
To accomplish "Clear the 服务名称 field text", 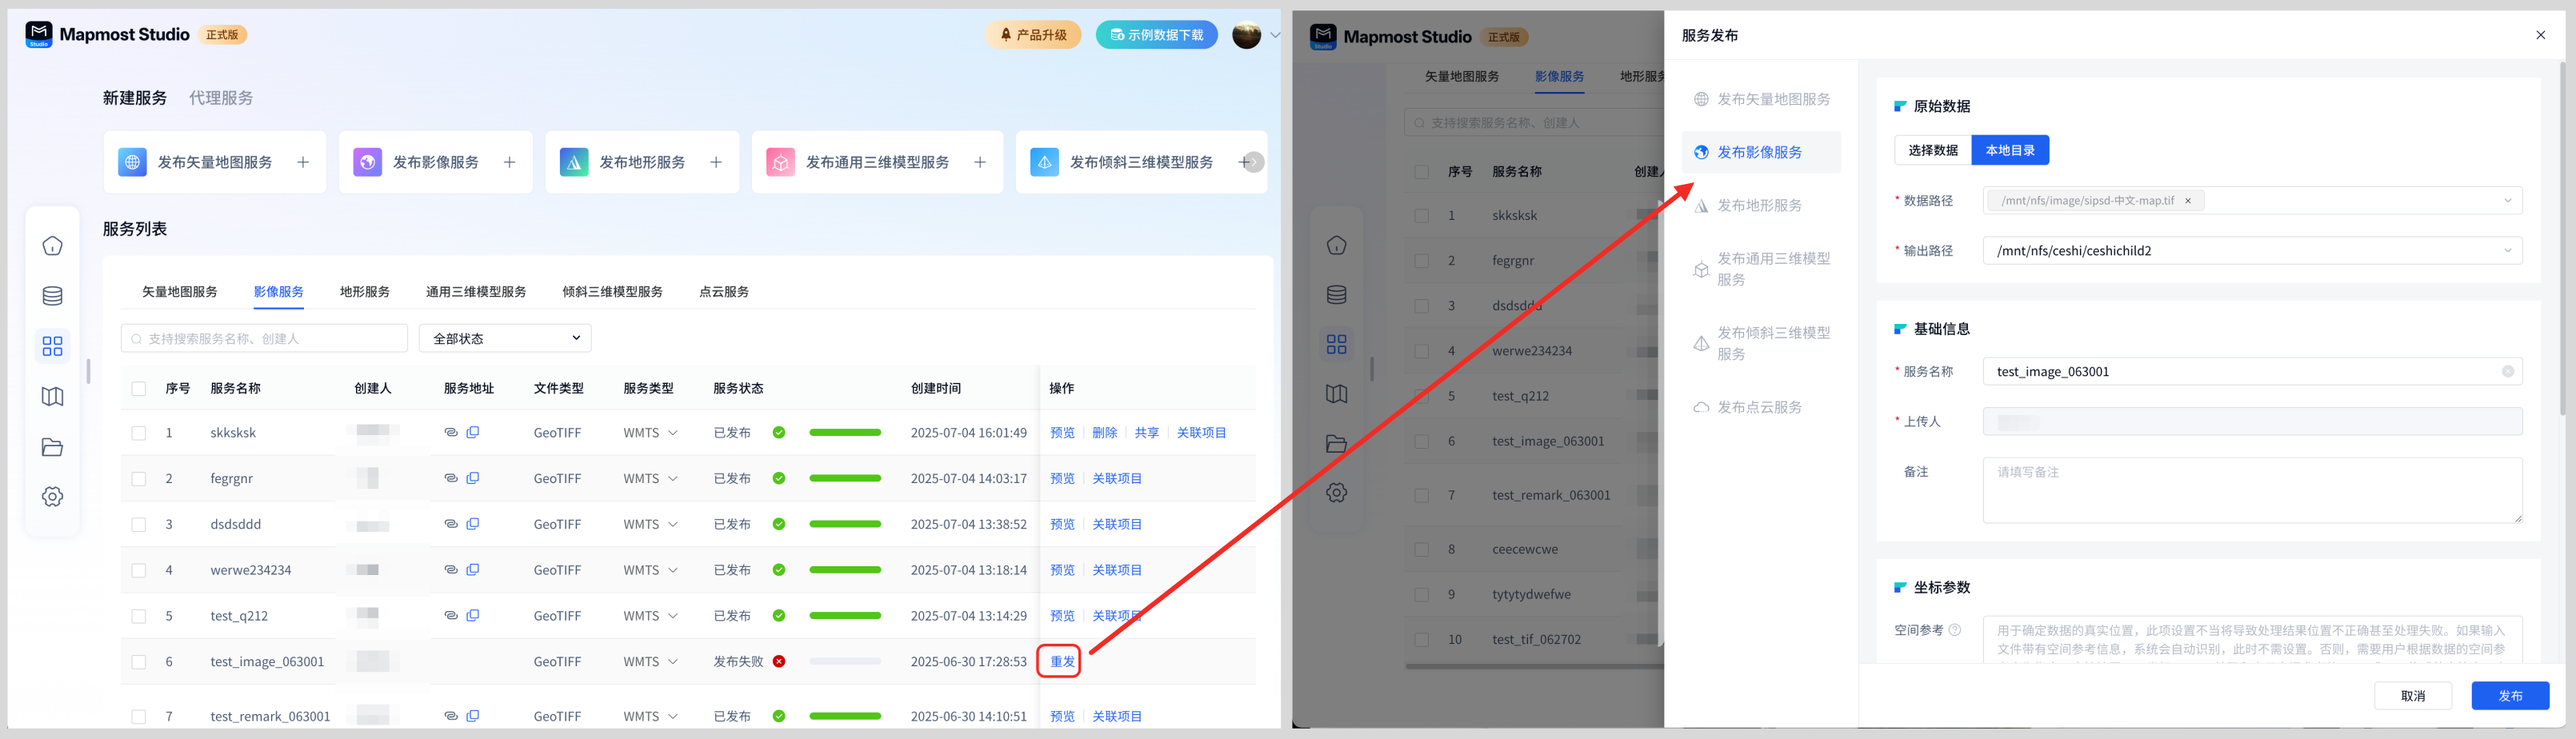I will pyautogui.click(x=2507, y=372).
